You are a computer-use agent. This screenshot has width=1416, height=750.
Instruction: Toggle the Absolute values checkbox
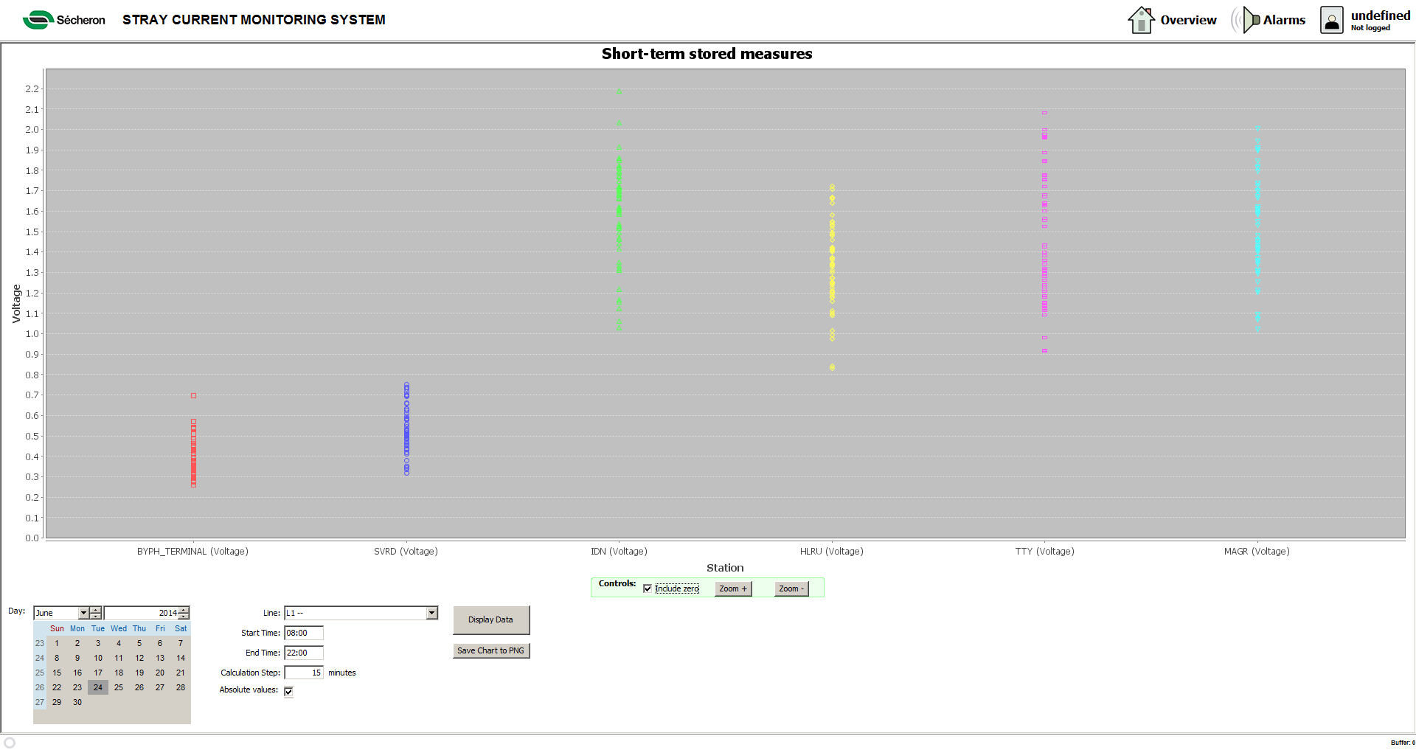288,691
